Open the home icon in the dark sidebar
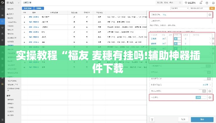 pyautogui.click(x=2, y=9)
